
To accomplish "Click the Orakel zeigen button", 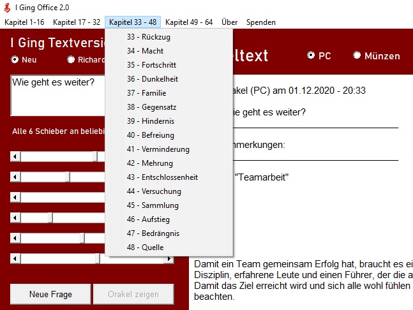I will (x=133, y=294).
